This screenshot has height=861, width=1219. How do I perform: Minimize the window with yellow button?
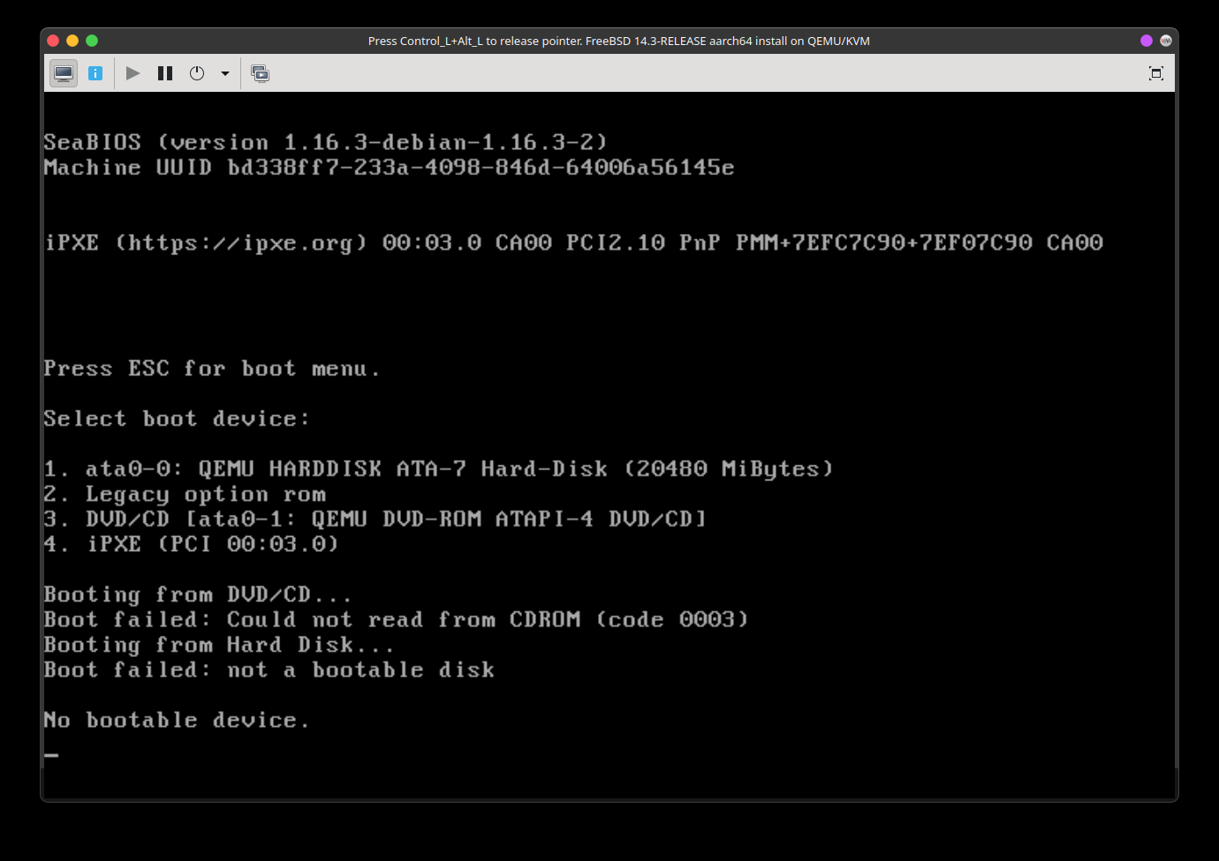click(72, 41)
